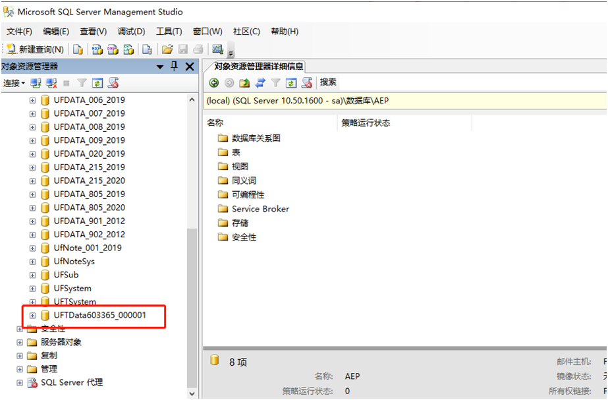Screen dimensions: 608x400
Task: Open the Object Explorer window position dropdown
Action: 160,67
